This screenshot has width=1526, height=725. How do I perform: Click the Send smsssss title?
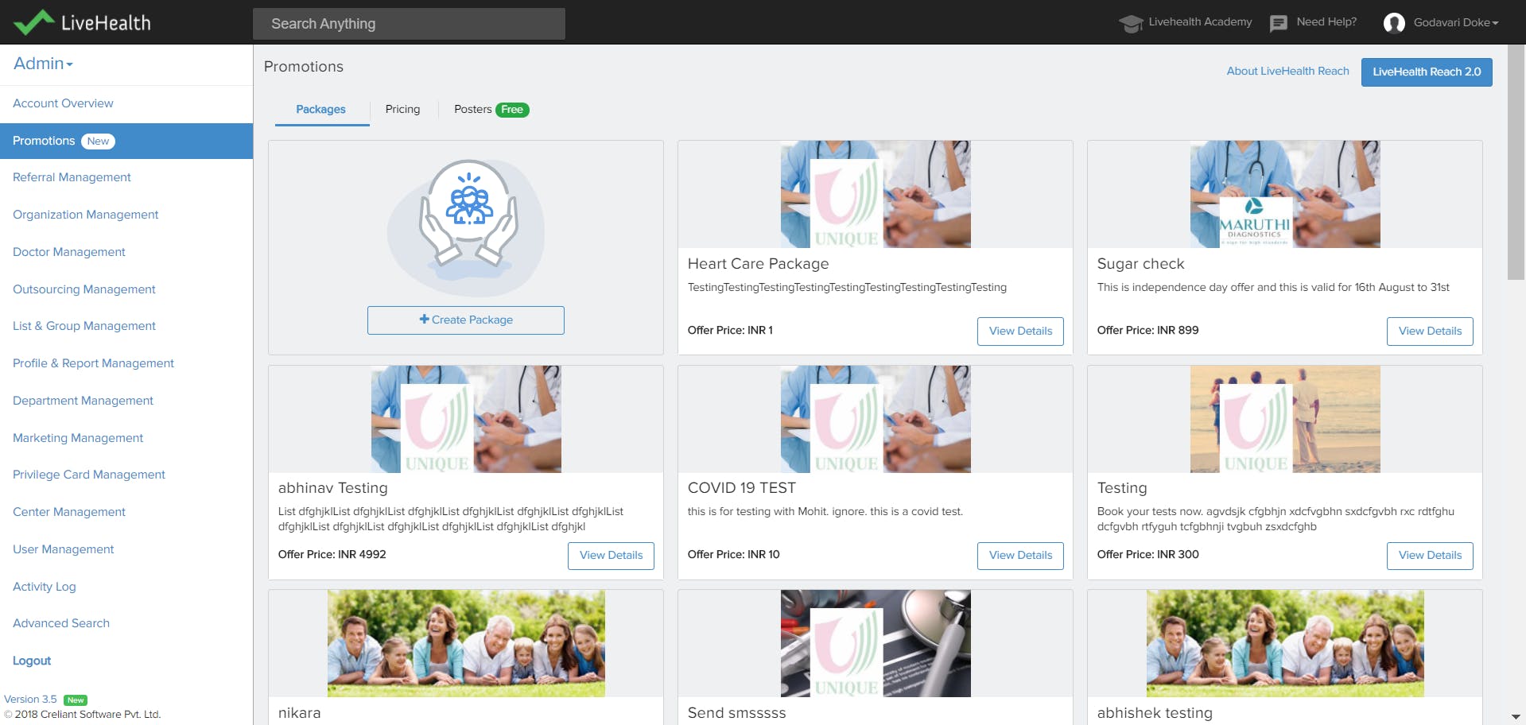736,713
